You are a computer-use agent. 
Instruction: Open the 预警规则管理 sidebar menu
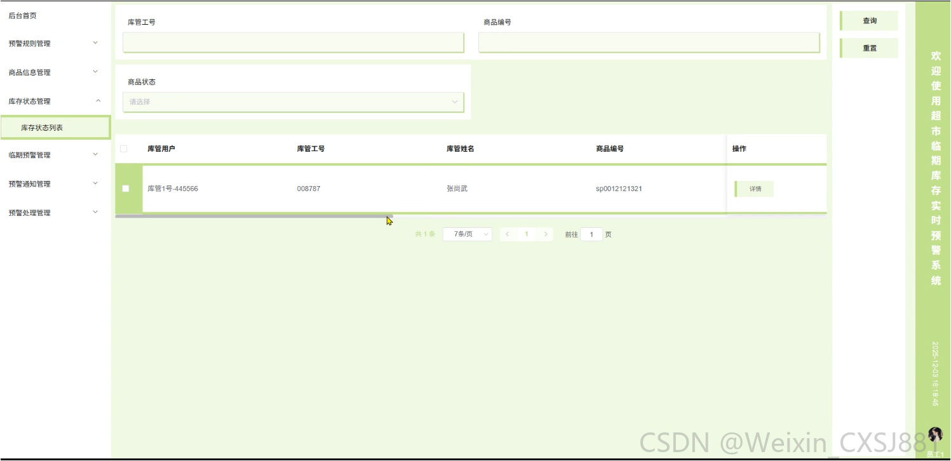tap(55, 44)
